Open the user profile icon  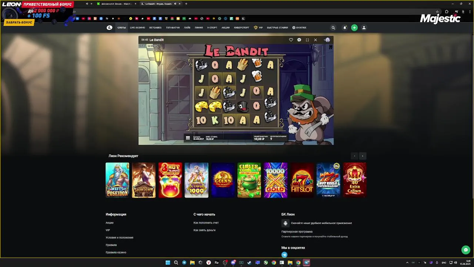(364, 27)
